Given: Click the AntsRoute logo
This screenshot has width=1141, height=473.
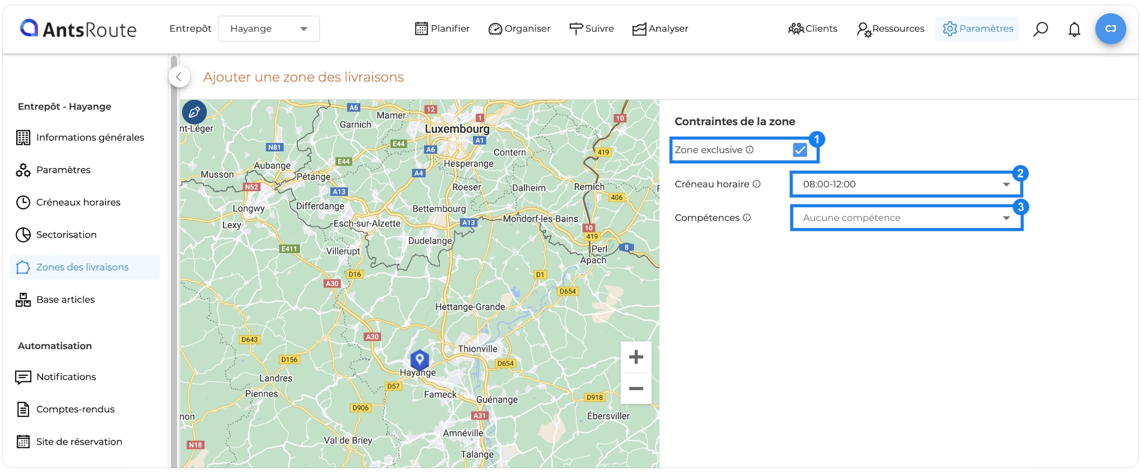Looking at the screenshot, I should (78, 29).
